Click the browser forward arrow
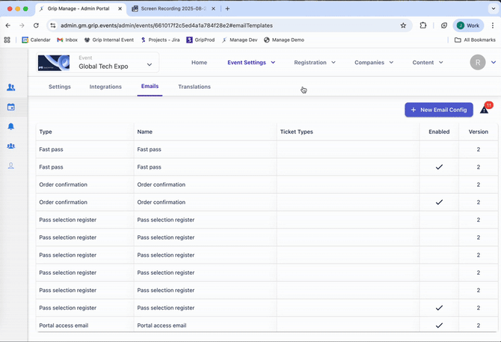 pyautogui.click(x=22, y=25)
